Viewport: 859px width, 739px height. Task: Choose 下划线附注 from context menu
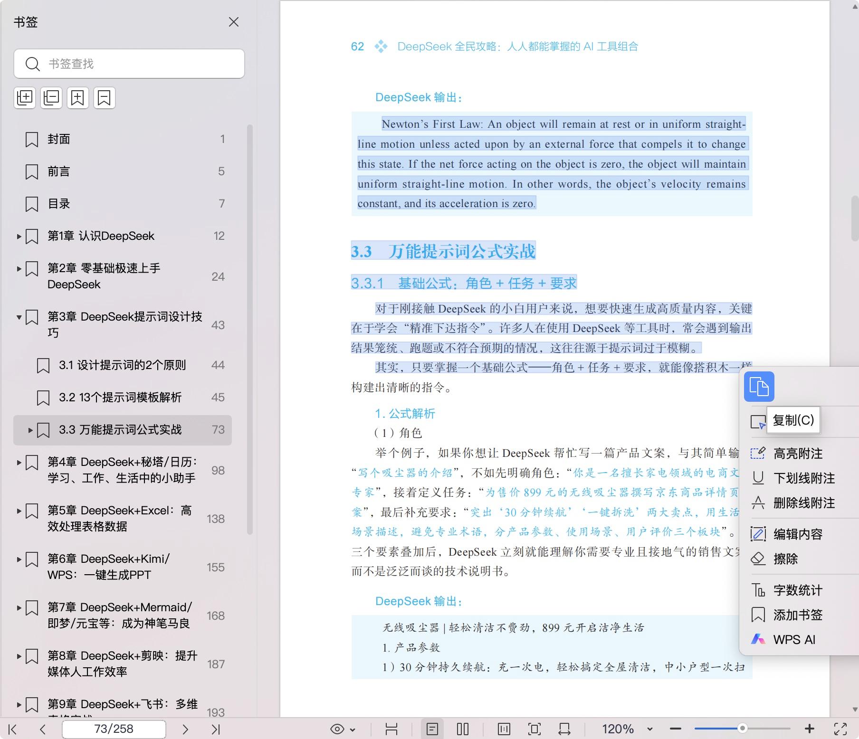tap(798, 478)
